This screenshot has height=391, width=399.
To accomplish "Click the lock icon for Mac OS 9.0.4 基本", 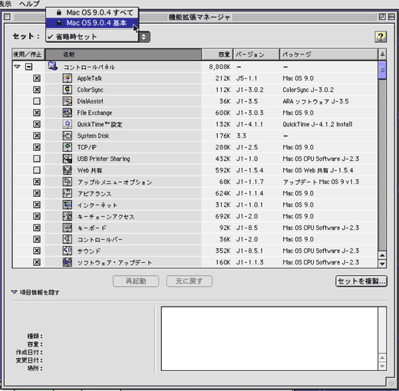I will click(x=59, y=23).
